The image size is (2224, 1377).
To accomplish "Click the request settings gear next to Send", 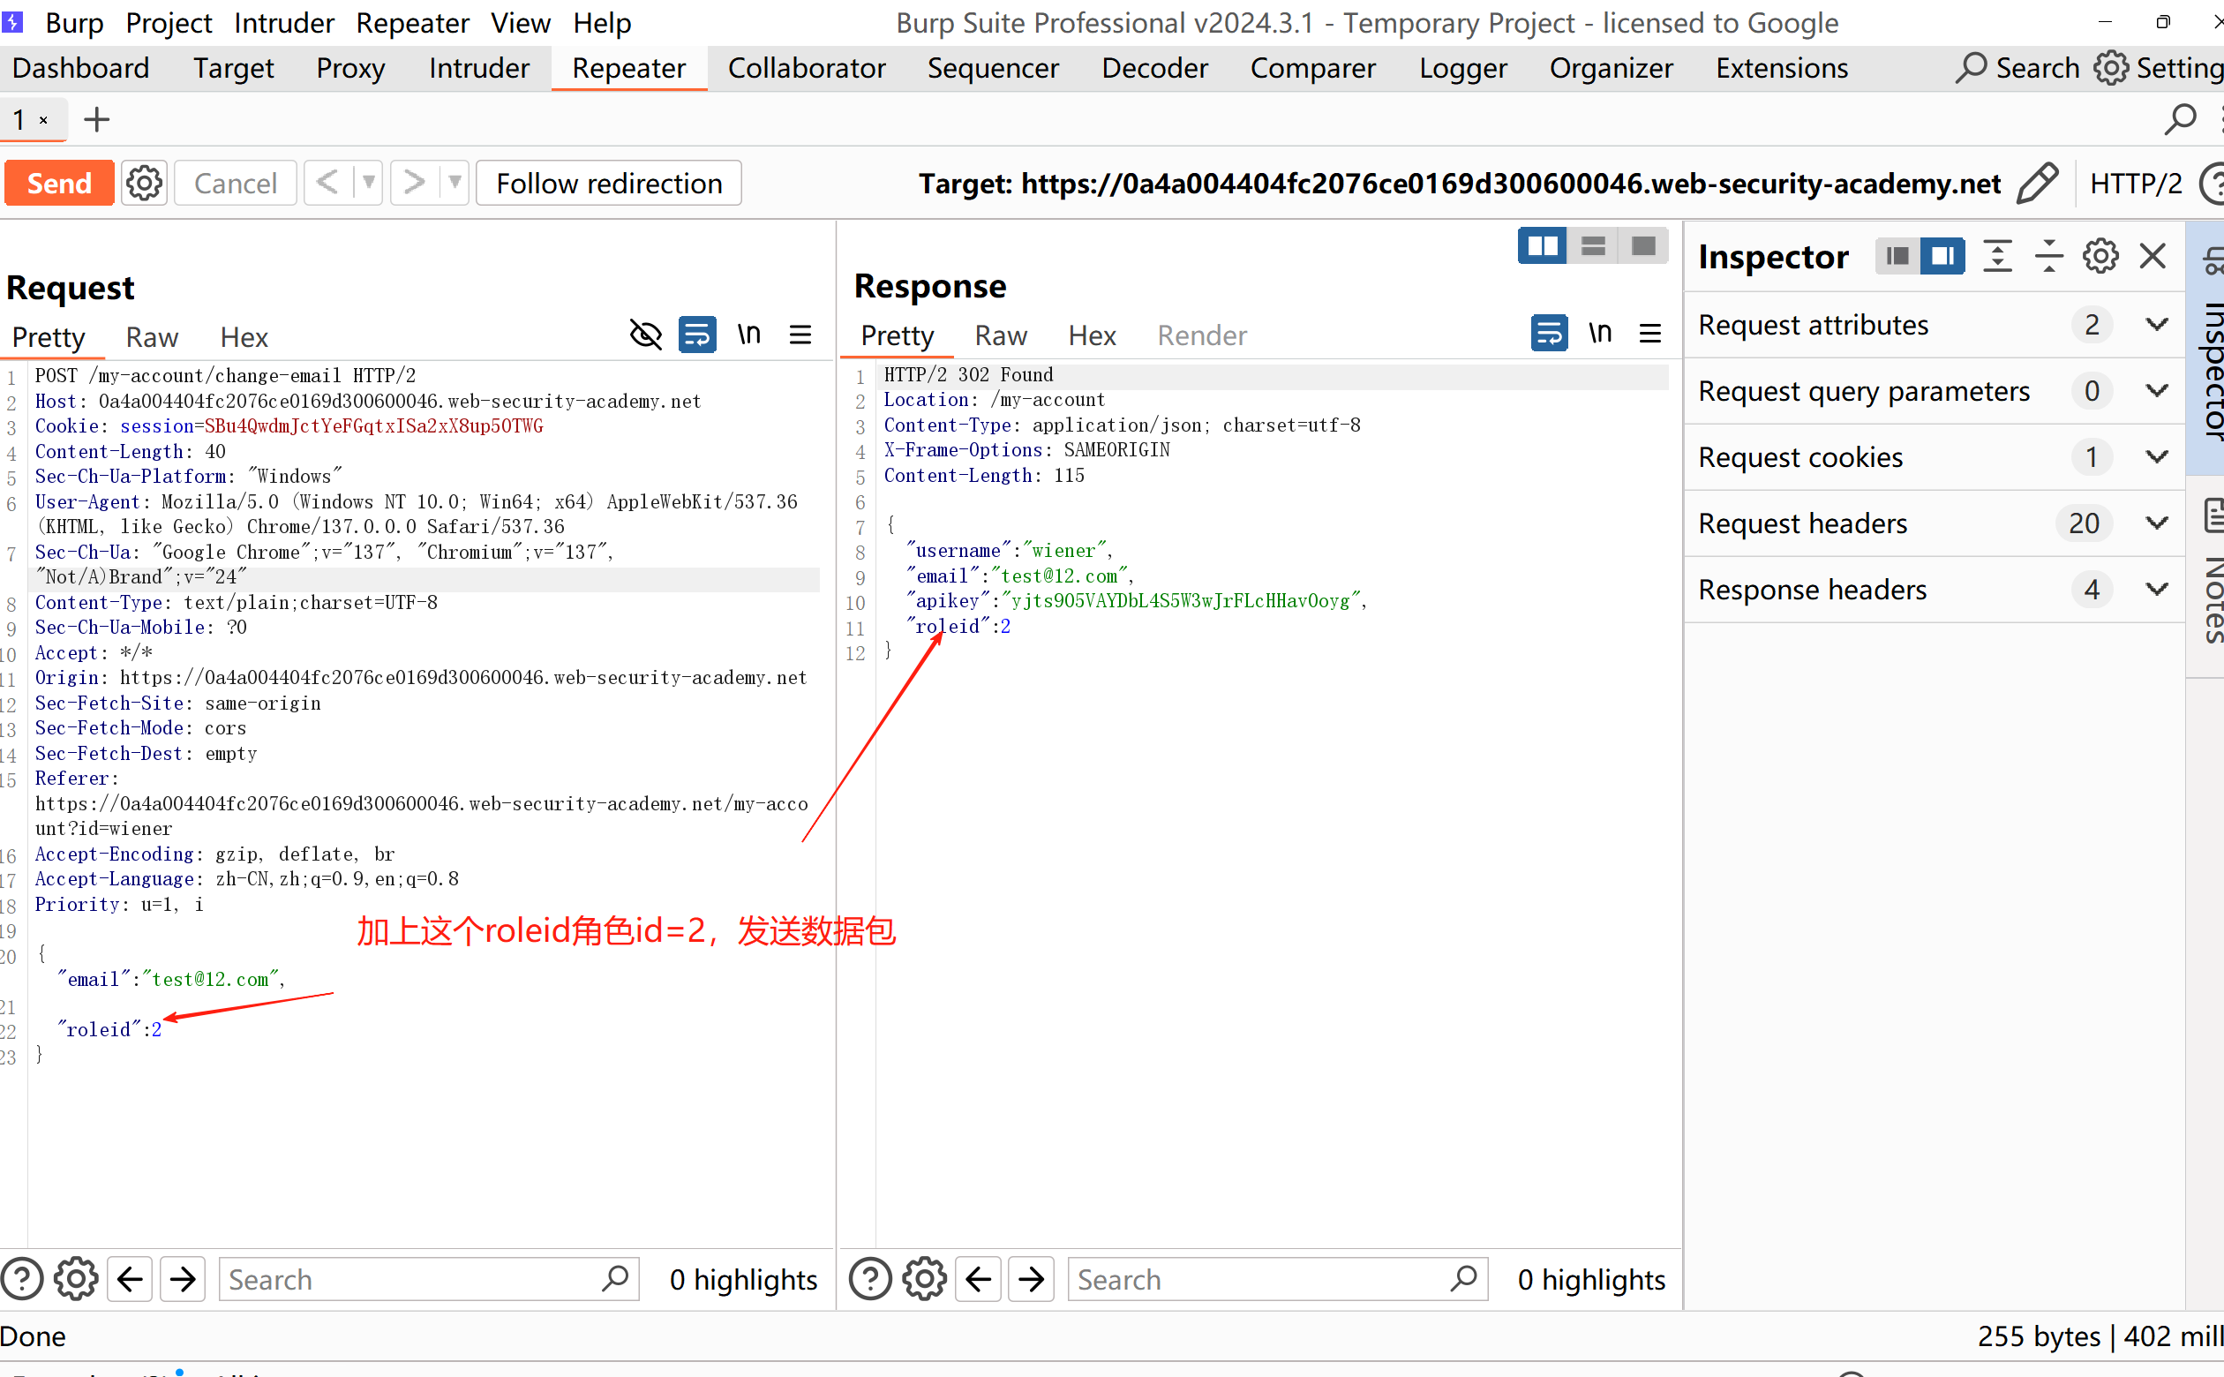I will [x=144, y=183].
